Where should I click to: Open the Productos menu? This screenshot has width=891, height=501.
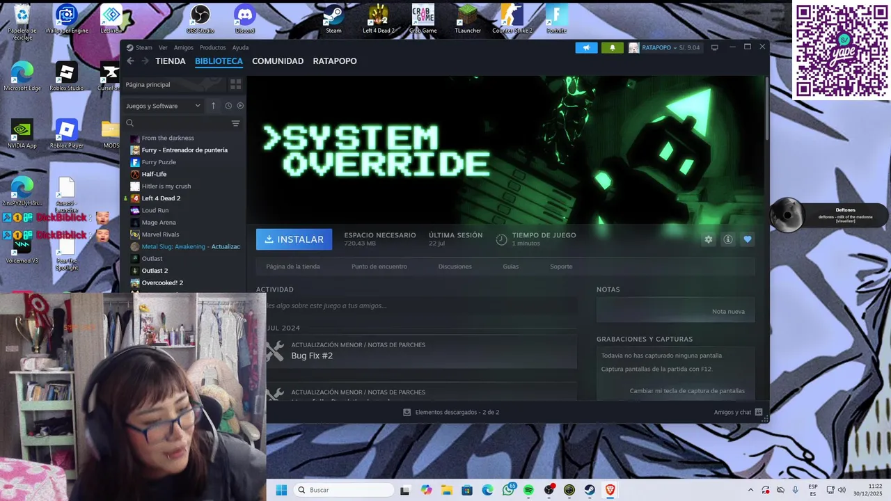212,47
